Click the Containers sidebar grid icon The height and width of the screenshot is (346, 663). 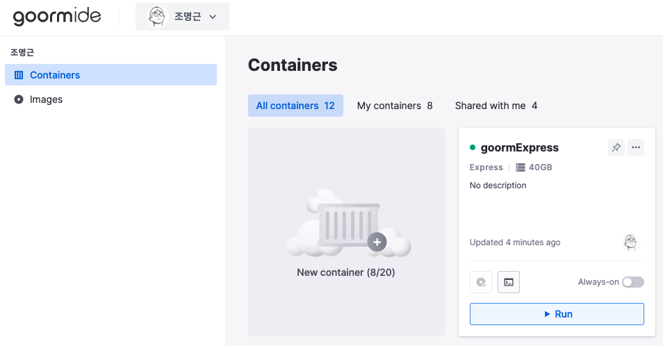click(x=19, y=75)
